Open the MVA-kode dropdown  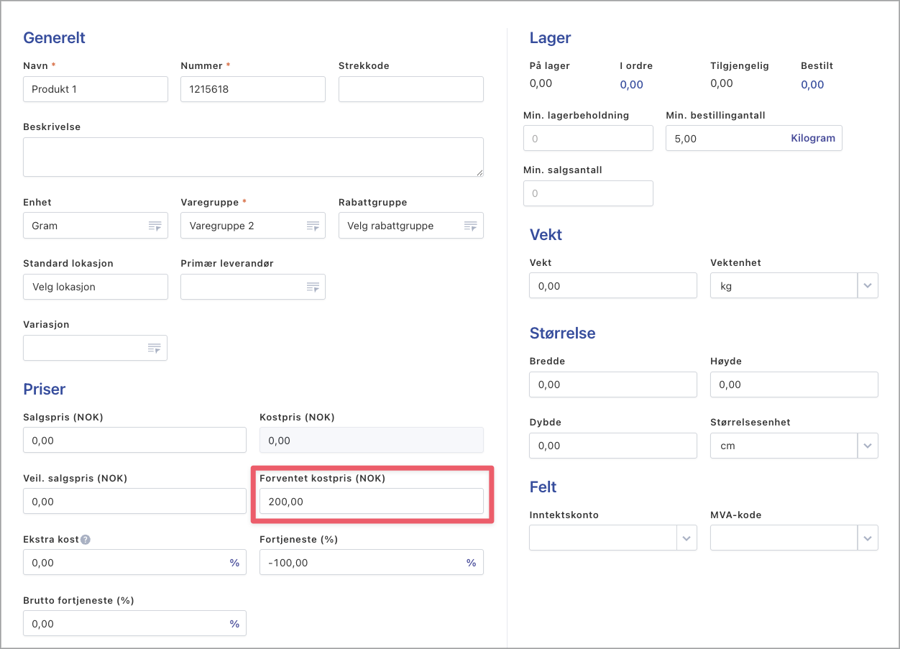tap(868, 538)
